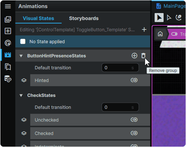Screen dimensions: 186x147
Task: Click the Editing ControlTemplate ToggleButton_Template label
Action: [77, 30]
